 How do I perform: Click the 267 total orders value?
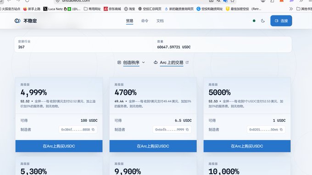(x=21, y=47)
